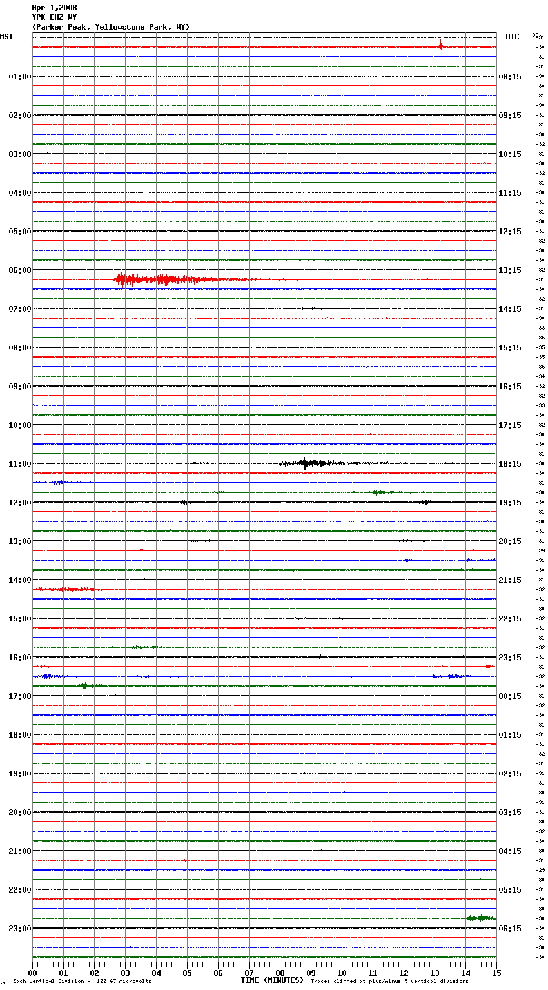Screen dimensions: 548x990
Task: Select the 21:00 MST row label
Action: click(x=20, y=851)
